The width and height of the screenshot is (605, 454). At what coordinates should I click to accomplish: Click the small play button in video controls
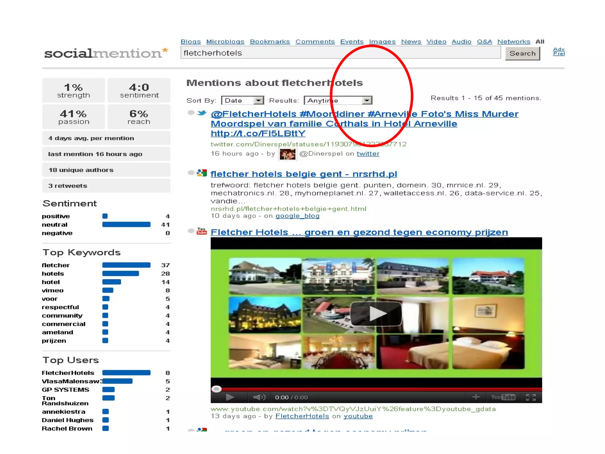click(x=230, y=397)
